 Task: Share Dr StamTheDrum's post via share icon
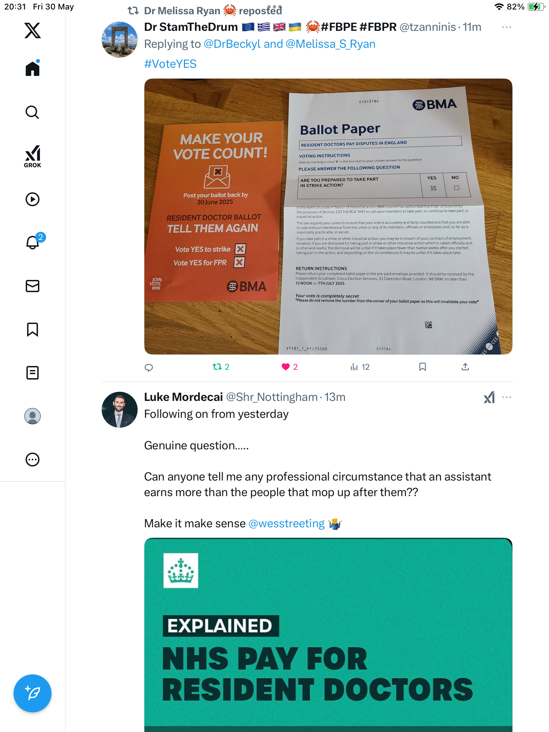(x=465, y=367)
